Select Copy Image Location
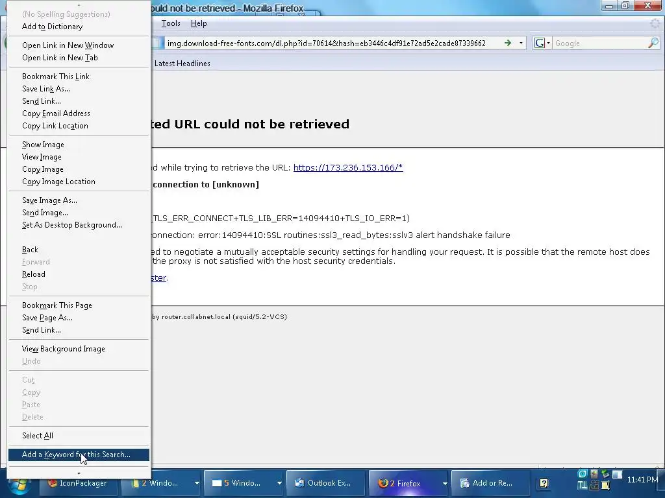 (79, 182)
